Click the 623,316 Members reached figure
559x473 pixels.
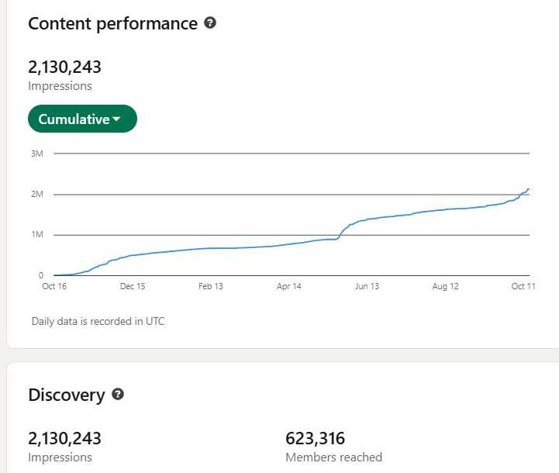[x=315, y=438]
